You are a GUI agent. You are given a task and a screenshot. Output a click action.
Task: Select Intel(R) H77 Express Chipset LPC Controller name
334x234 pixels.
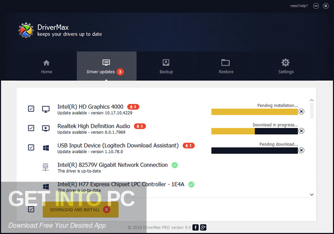(x=121, y=184)
